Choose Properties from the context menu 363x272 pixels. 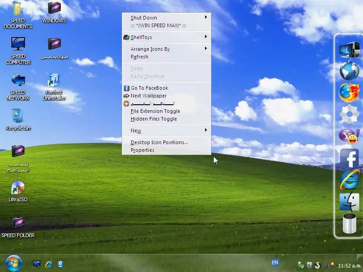[167, 150]
